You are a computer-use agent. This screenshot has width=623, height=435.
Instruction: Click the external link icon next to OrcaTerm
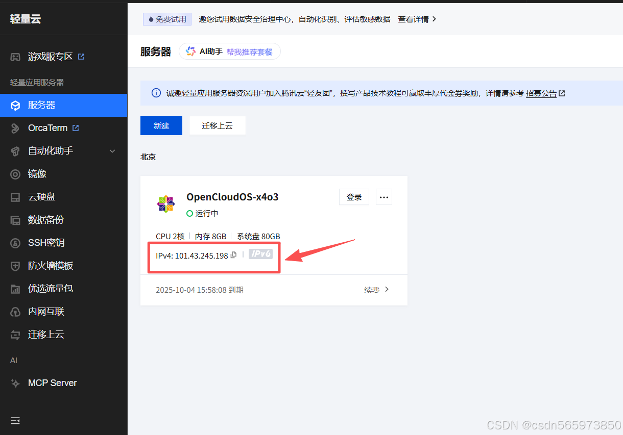point(76,128)
